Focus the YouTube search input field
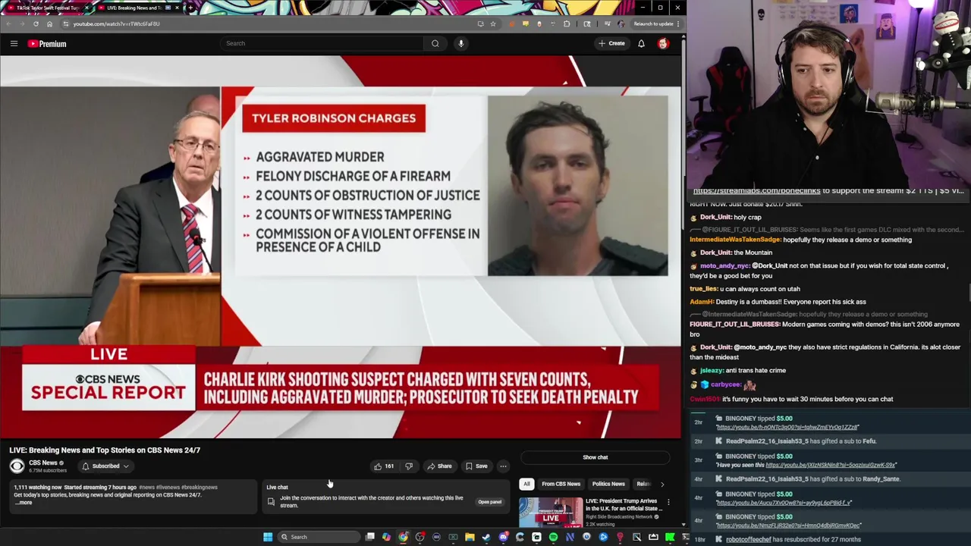This screenshot has width=971, height=546. pos(322,43)
